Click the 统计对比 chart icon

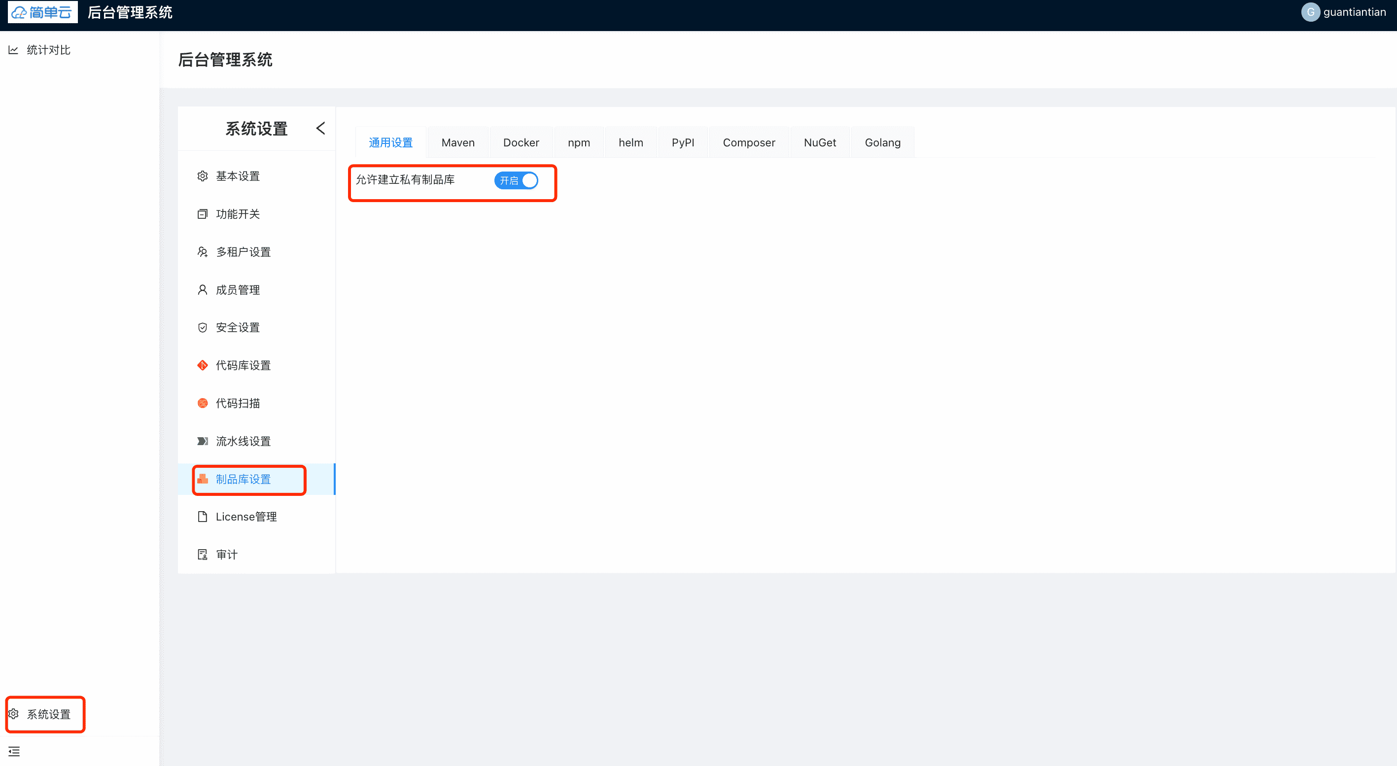click(x=14, y=50)
